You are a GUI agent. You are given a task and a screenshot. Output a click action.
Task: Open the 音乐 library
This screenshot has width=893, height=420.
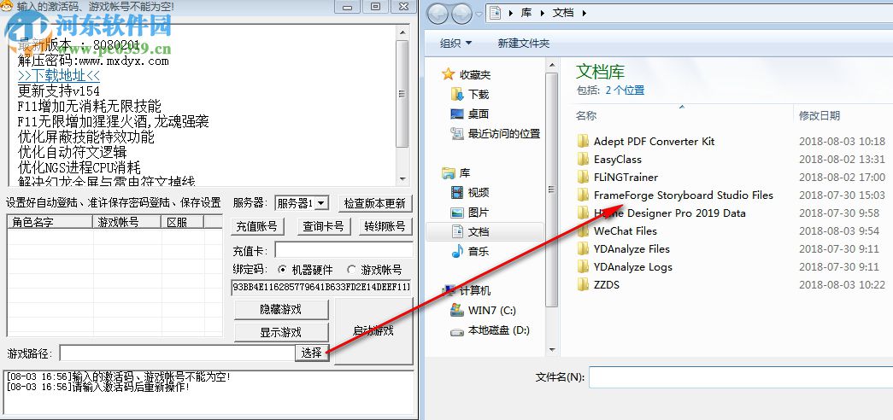(479, 251)
